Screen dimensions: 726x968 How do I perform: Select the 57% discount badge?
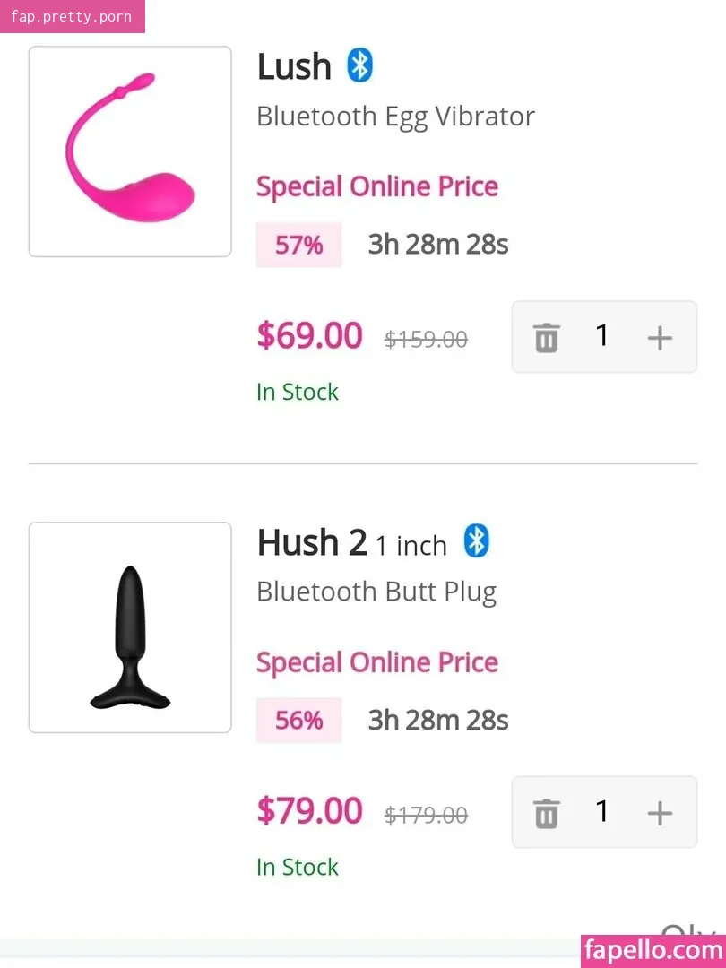pos(298,245)
